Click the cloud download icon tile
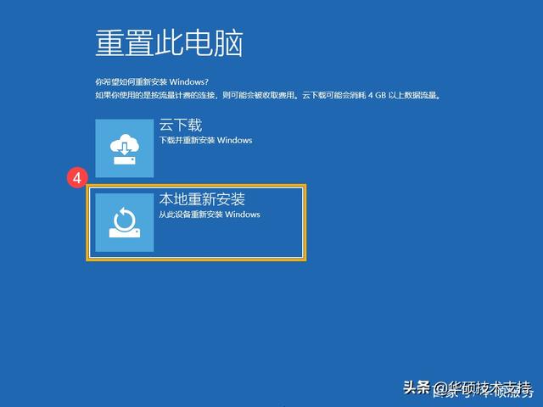The width and height of the screenshot is (543, 407). click(125, 148)
